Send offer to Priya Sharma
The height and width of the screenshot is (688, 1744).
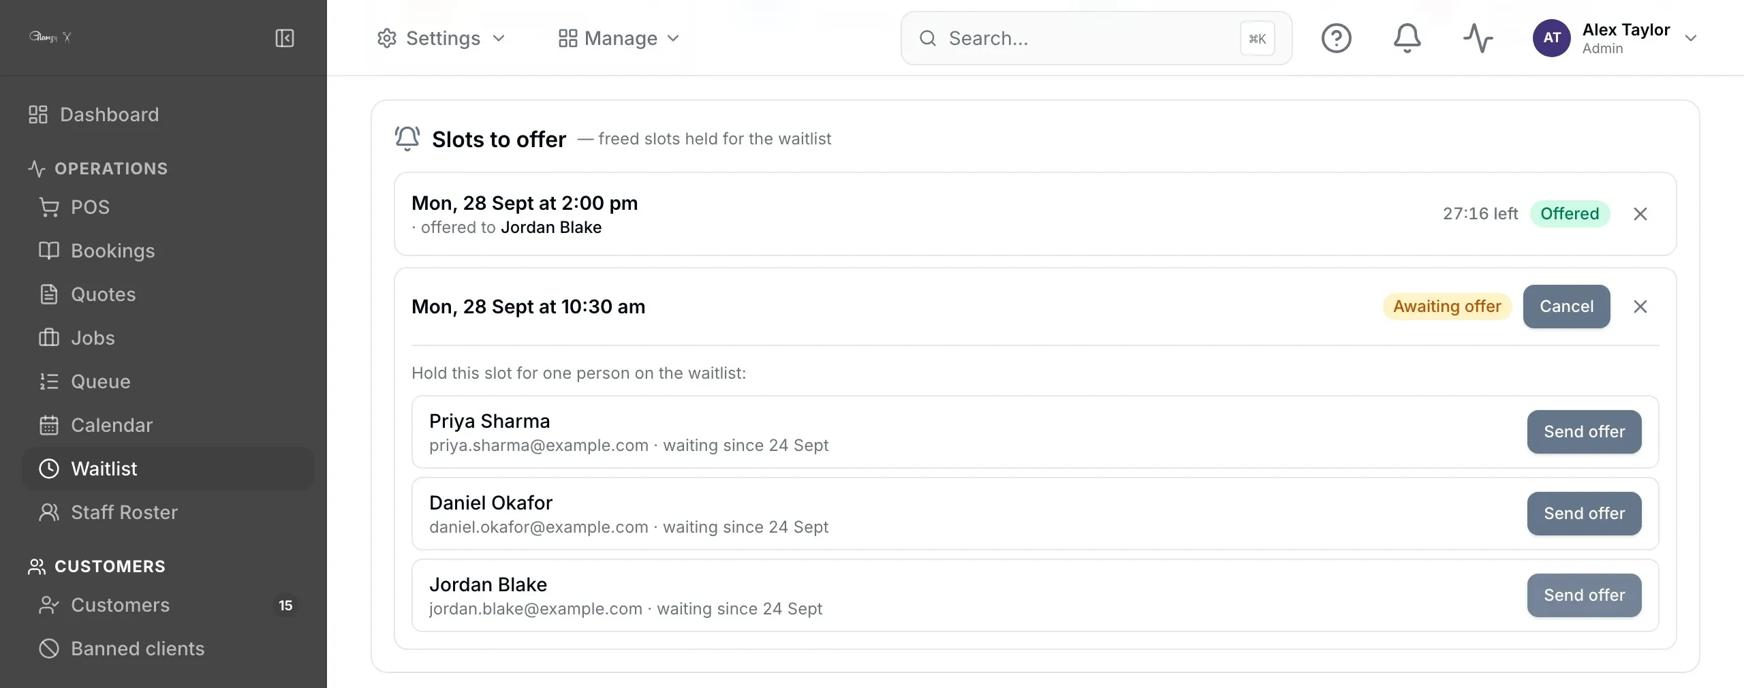(1584, 432)
